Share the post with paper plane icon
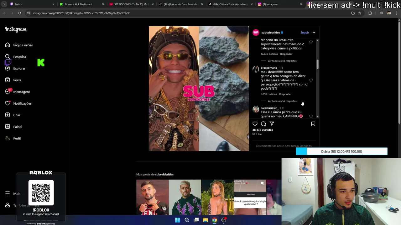The height and width of the screenshot is (225, 401). (x=272, y=124)
